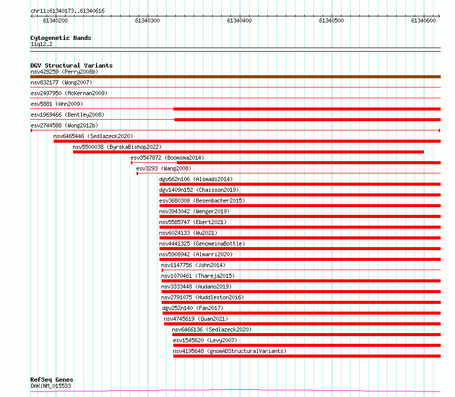The image size is (455, 397).
Task: Open variant dgv1409n152 (Chaisson2019)
Action: coord(199,190)
